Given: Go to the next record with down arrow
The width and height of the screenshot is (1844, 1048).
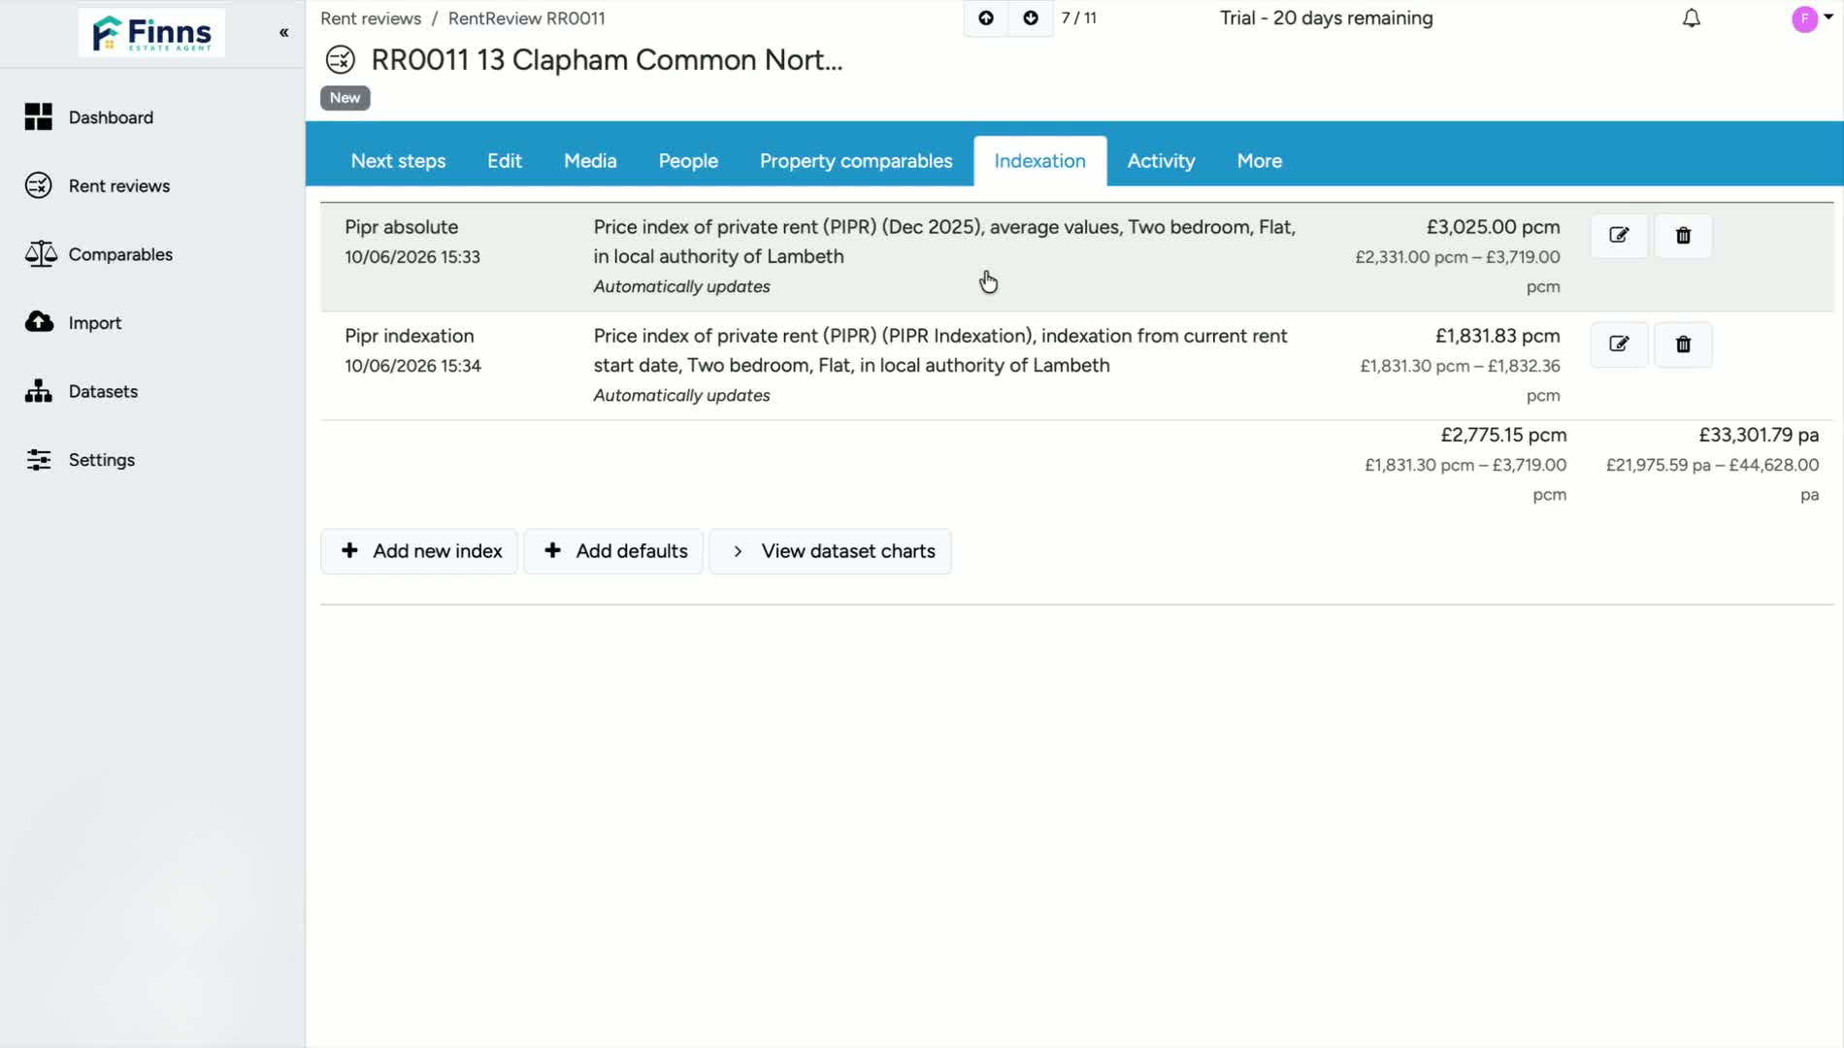Looking at the screenshot, I should point(1031,18).
